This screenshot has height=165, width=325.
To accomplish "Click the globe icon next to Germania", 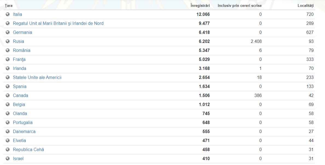I will (8, 32).
